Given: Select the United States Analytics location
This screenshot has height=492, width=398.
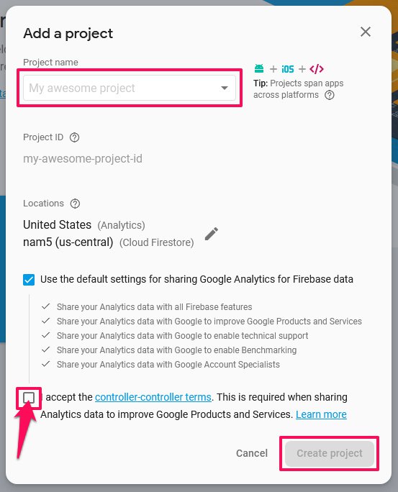Looking at the screenshot, I should [84, 225].
